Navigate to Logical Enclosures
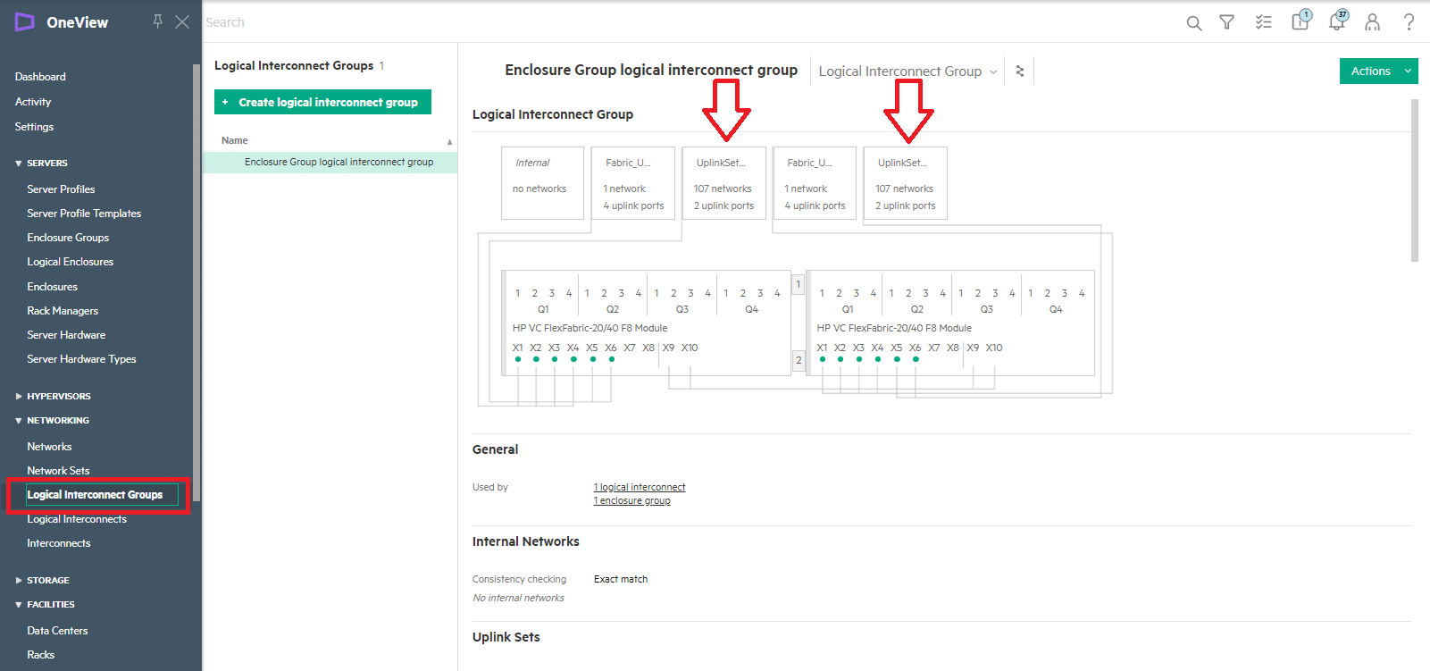 (71, 262)
